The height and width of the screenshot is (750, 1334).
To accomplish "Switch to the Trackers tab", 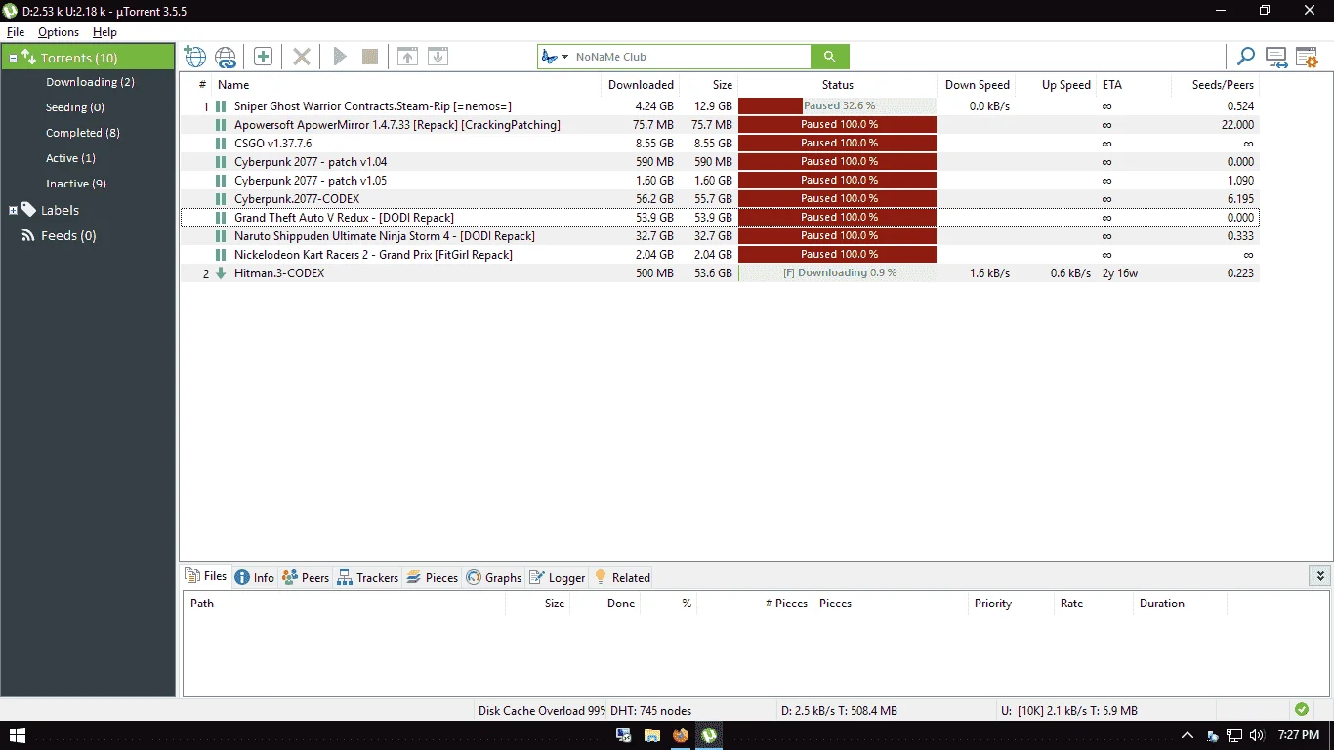I will point(367,577).
